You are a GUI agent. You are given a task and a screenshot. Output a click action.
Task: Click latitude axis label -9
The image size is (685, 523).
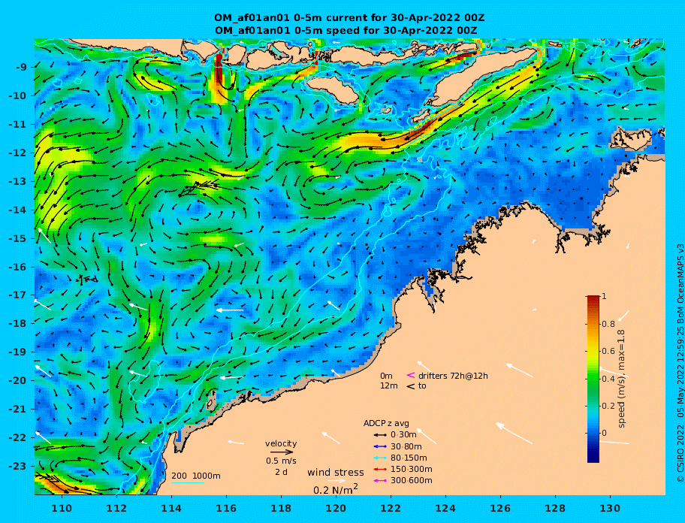pyautogui.click(x=21, y=68)
